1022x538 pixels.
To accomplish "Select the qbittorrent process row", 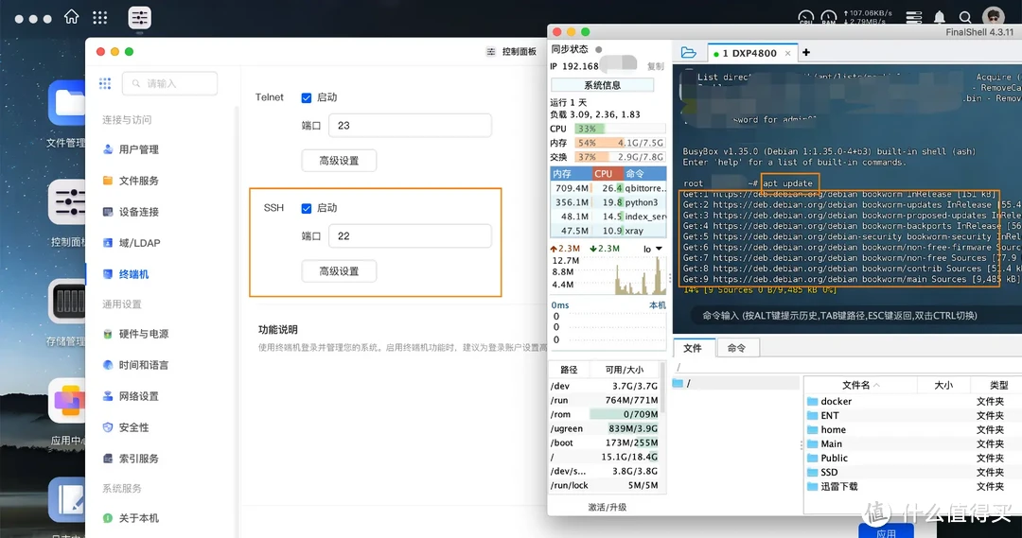I will pyautogui.click(x=608, y=188).
